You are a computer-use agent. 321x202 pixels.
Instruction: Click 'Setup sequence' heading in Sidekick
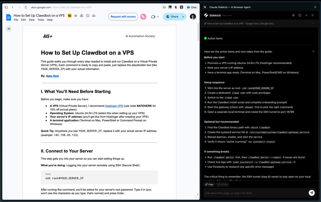tap(214, 82)
